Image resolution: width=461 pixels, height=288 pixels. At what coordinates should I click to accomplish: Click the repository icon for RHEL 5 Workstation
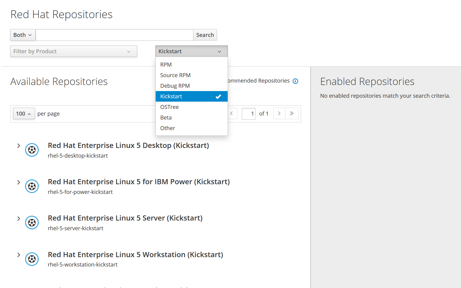32,259
